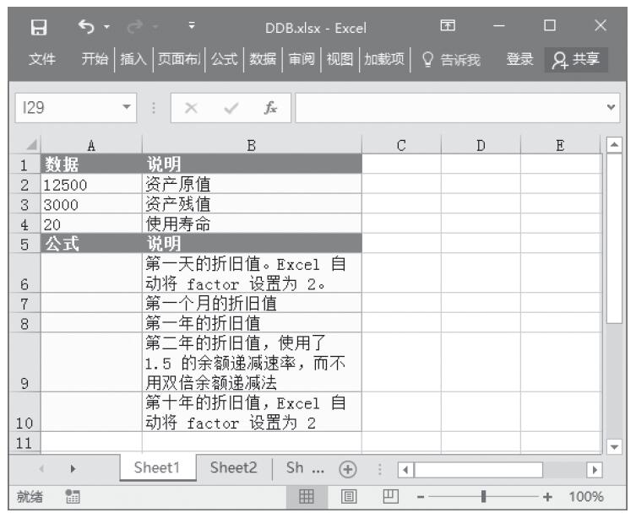The height and width of the screenshot is (518, 636).
Task: Click the Save icon in title bar
Action: (x=37, y=28)
